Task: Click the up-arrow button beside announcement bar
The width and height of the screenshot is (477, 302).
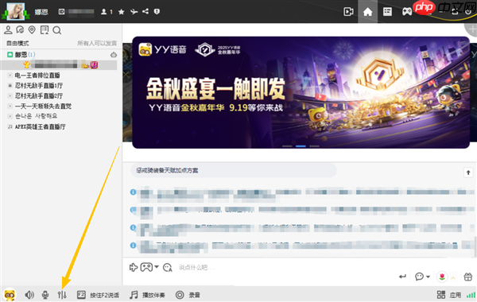Action: click(x=468, y=172)
